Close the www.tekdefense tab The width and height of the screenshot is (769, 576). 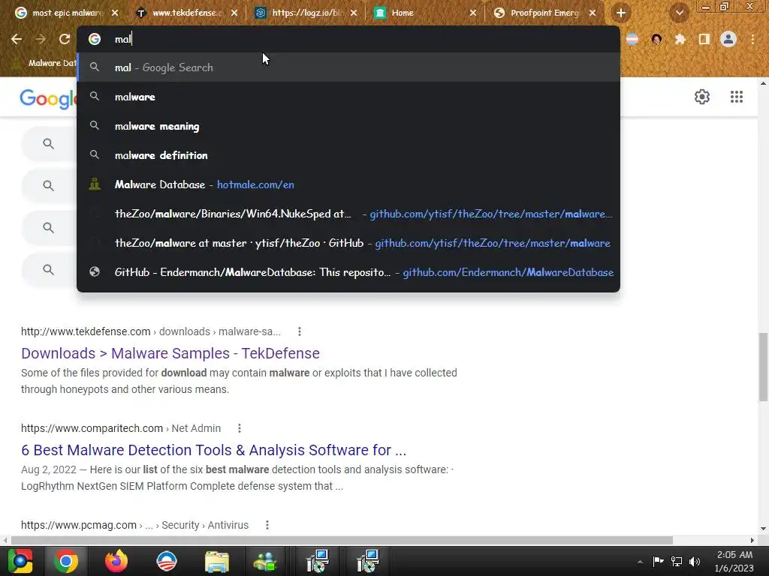[x=234, y=13]
